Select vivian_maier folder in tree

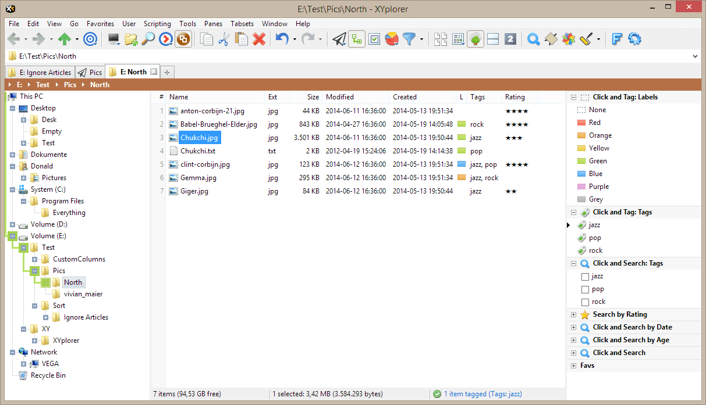tap(83, 294)
